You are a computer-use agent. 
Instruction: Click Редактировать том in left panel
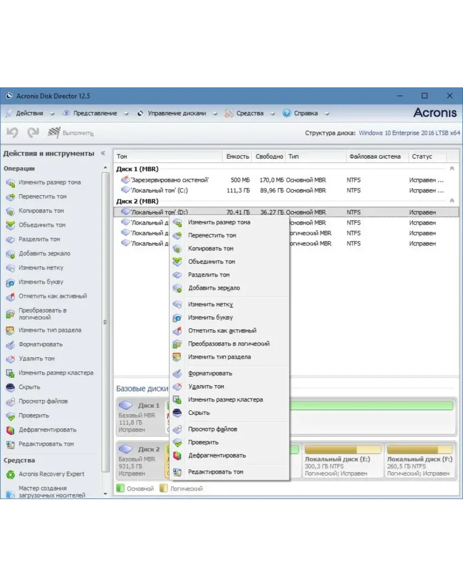point(46,444)
